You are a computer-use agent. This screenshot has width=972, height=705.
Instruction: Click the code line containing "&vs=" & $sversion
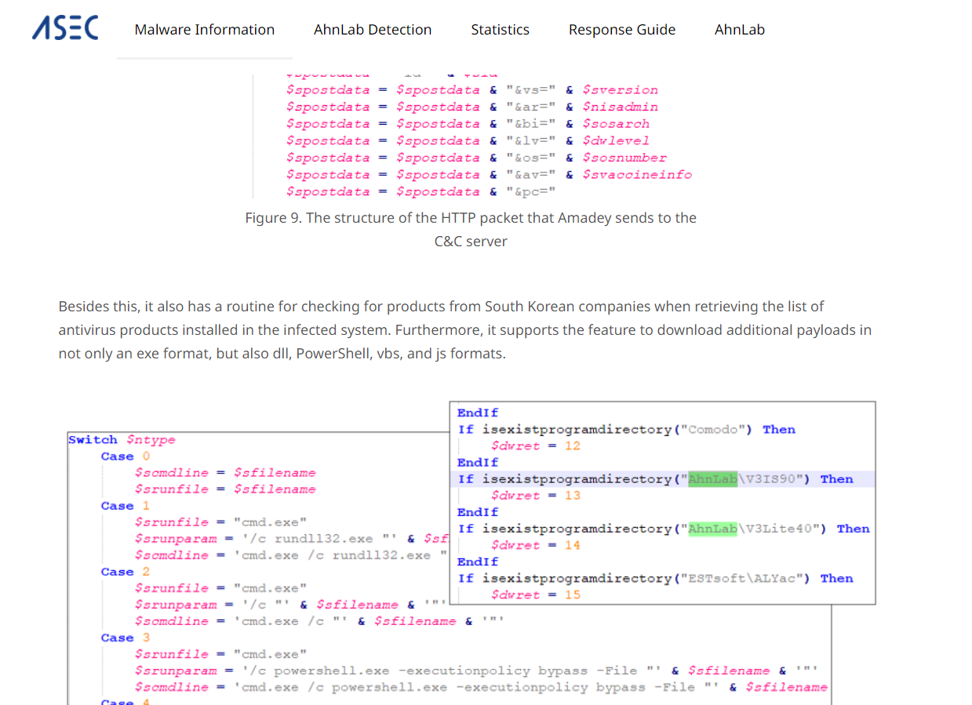coord(472,90)
